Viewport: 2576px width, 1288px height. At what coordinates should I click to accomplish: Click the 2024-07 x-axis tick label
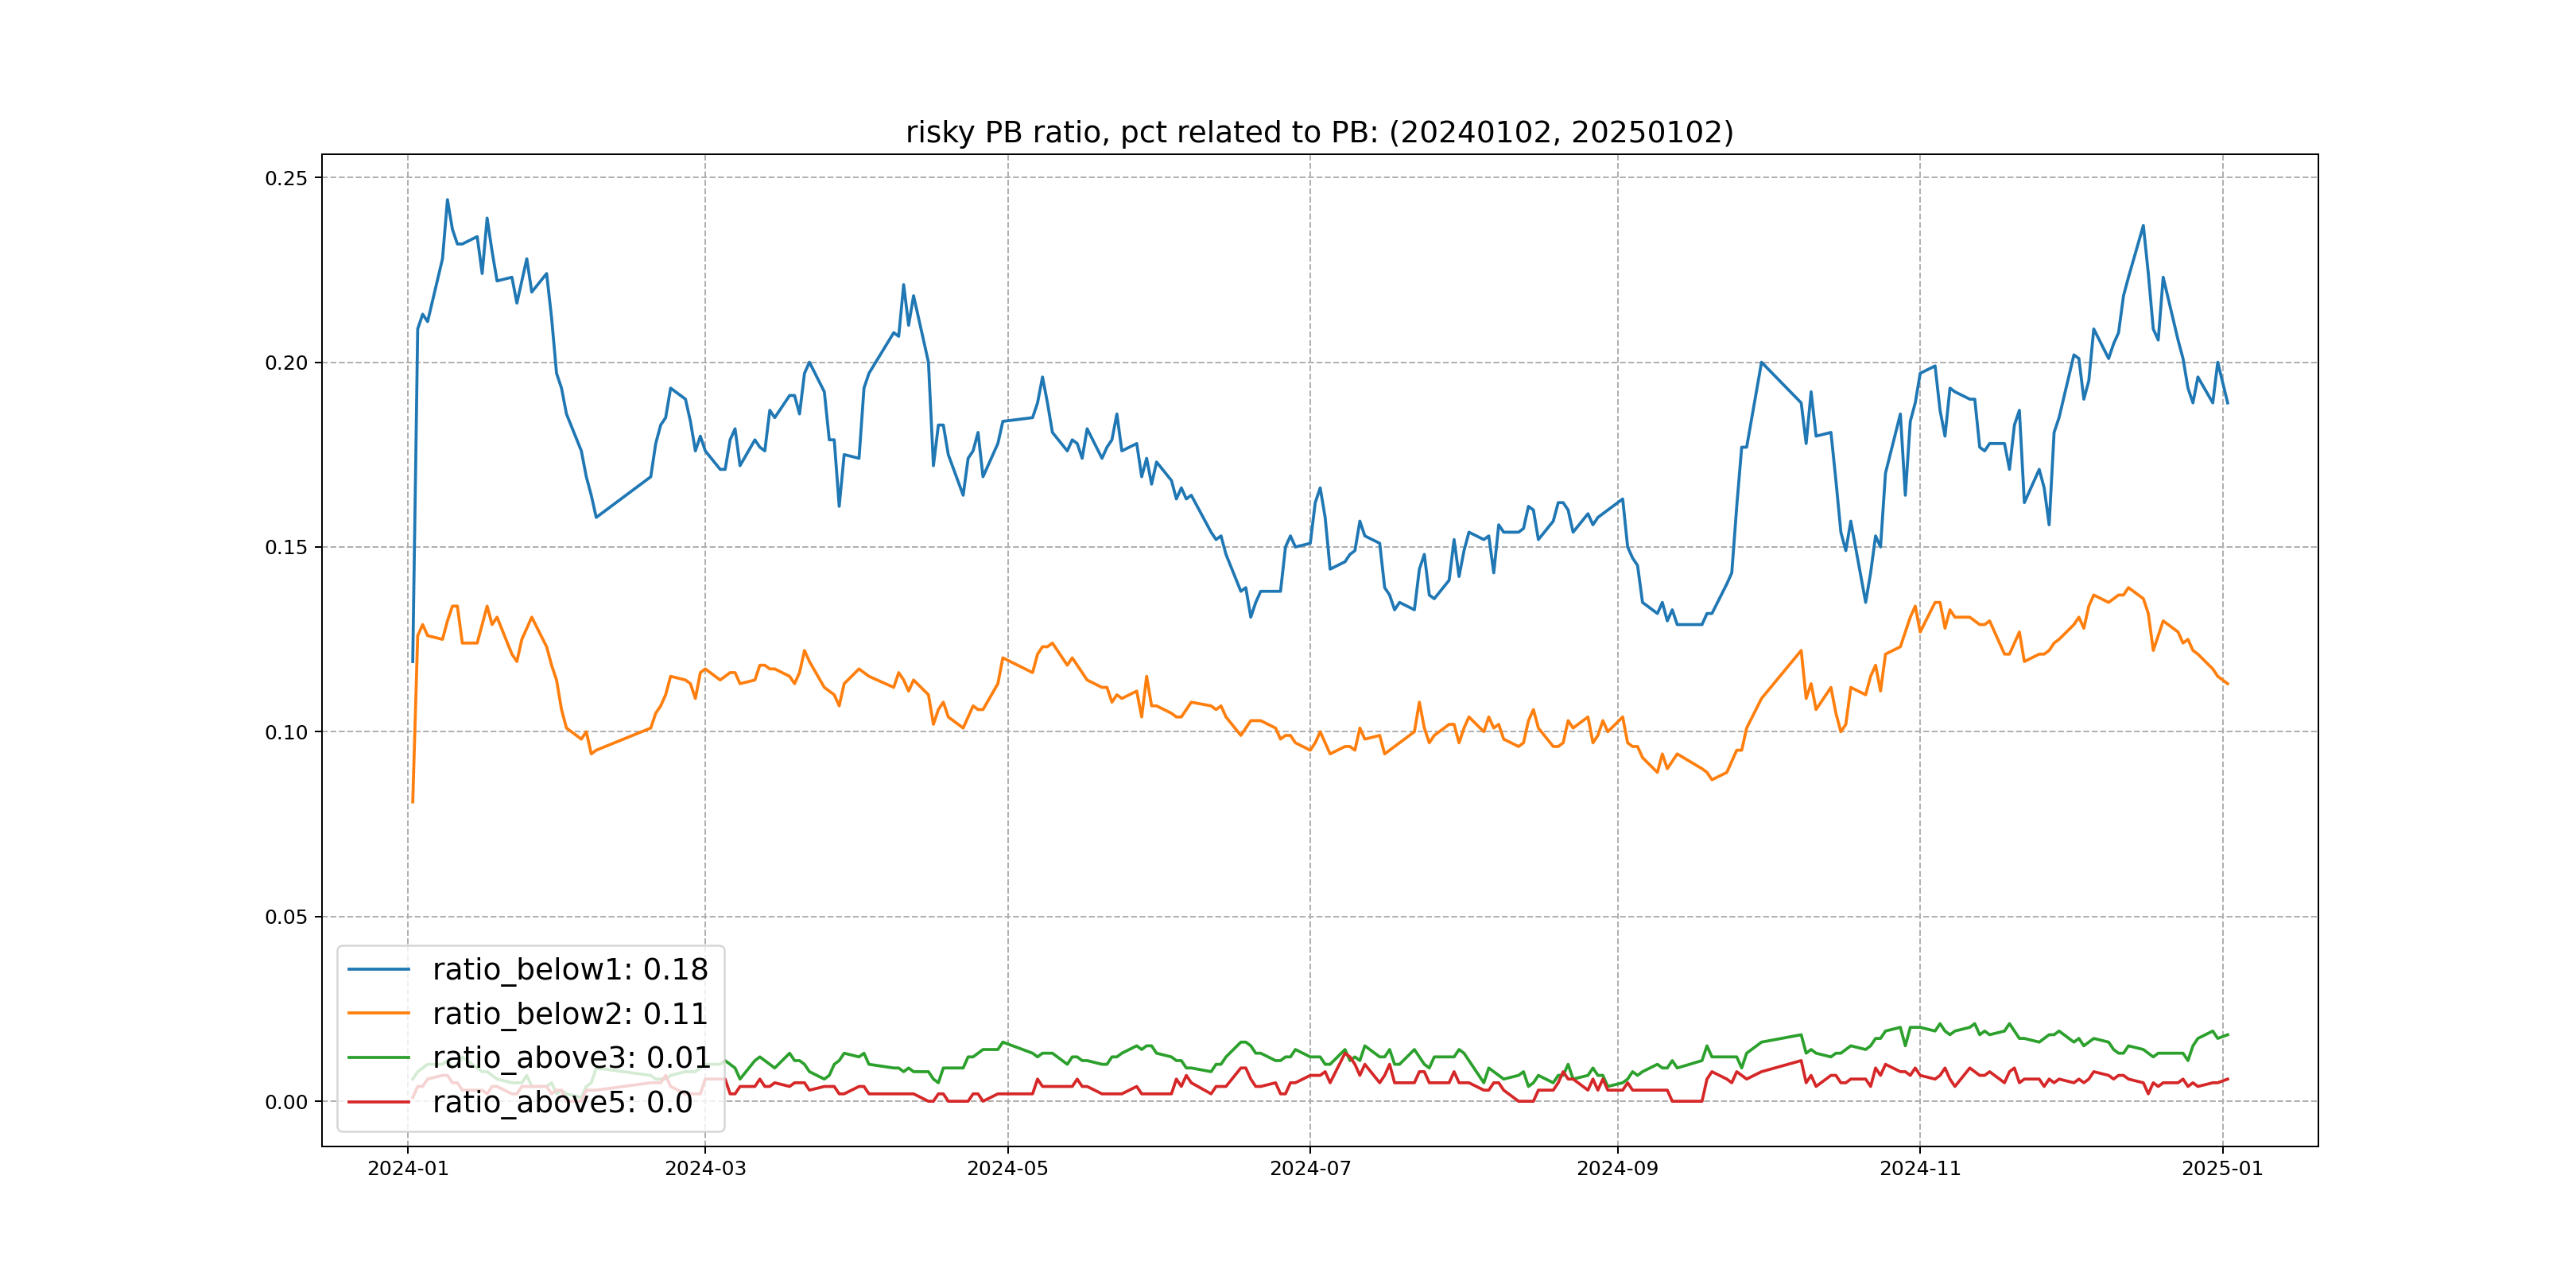click(x=1310, y=1168)
